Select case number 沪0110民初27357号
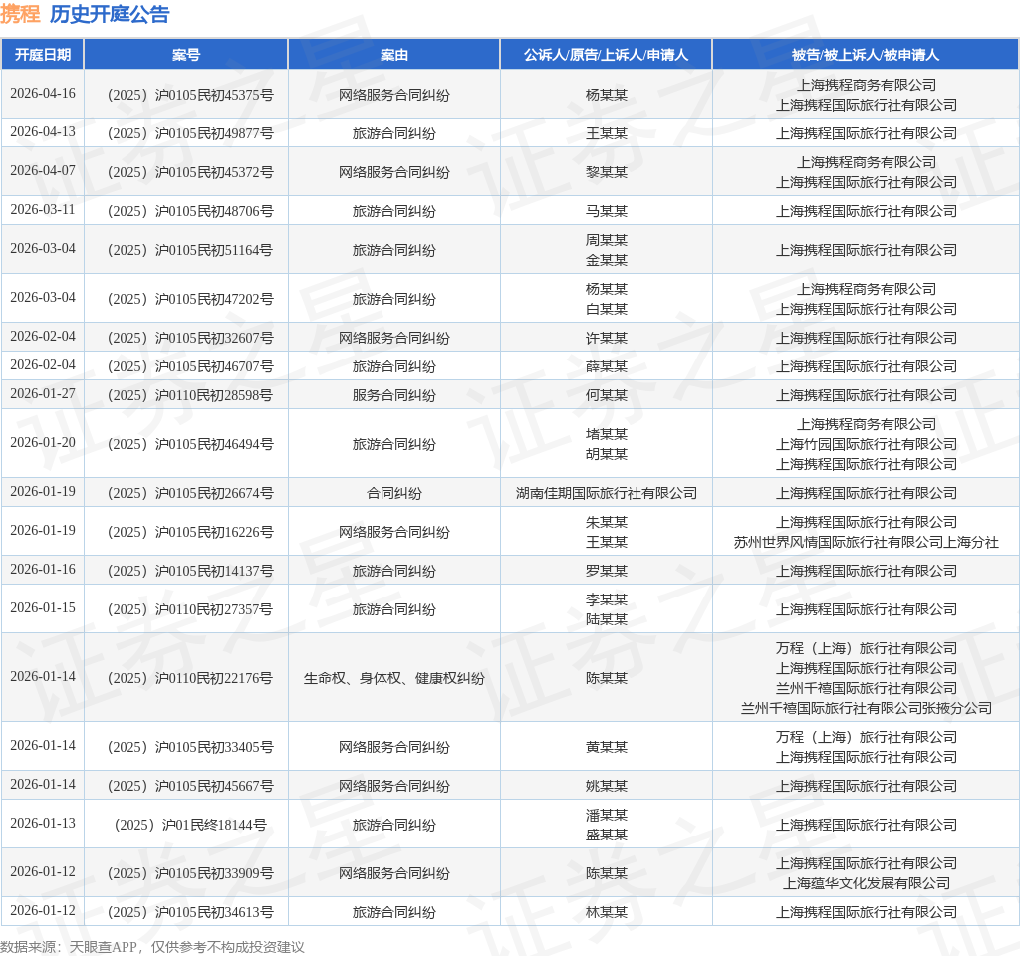Viewport: 1020px width, 956px height. [x=190, y=609]
